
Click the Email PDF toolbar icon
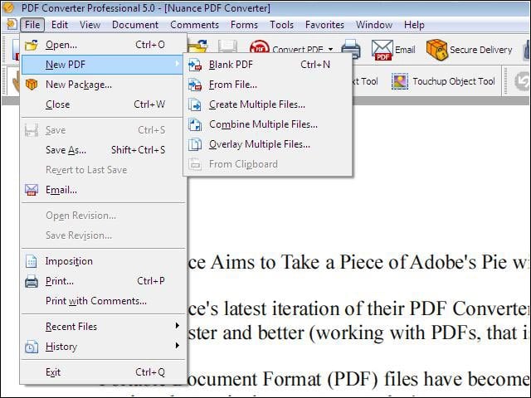coord(382,50)
